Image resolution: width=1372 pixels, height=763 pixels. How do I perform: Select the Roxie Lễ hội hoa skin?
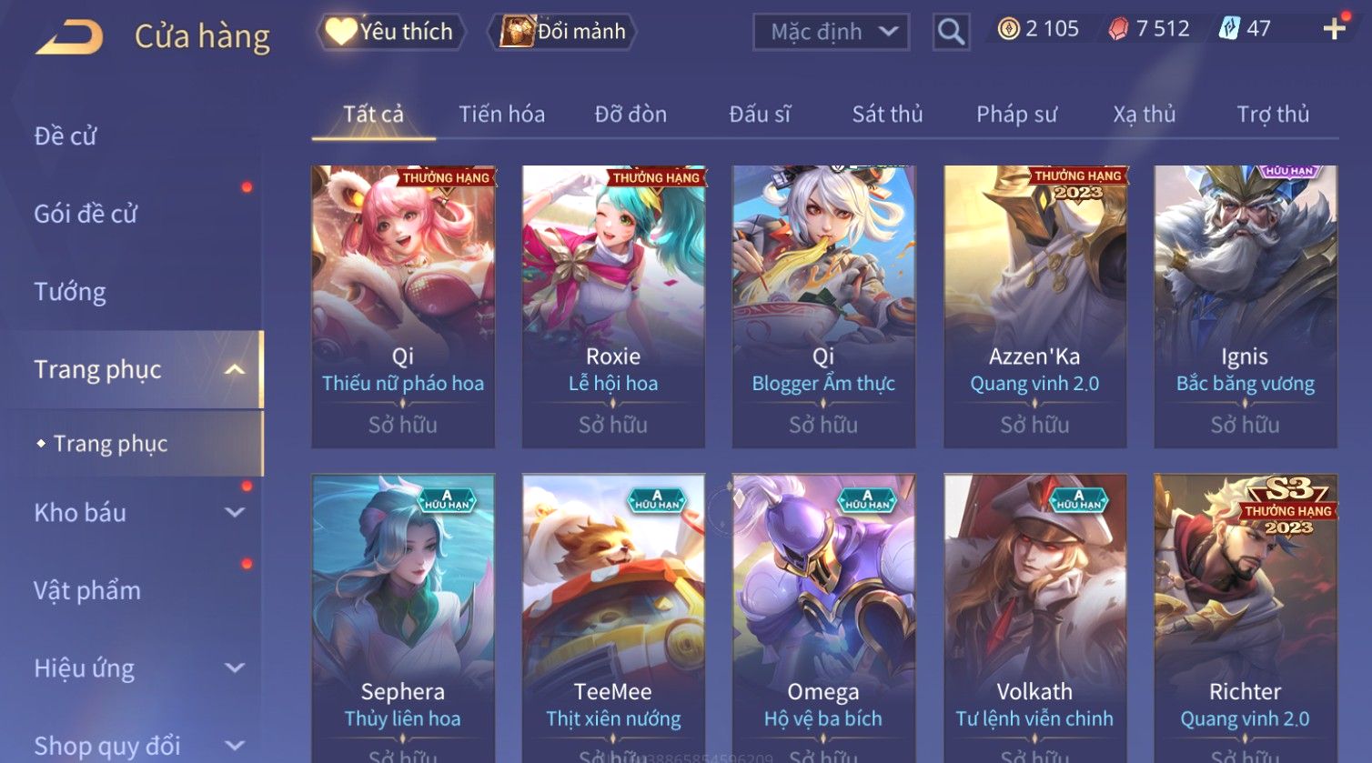pos(613,306)
